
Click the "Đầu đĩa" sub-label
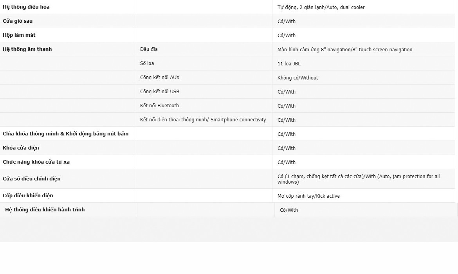149,49
